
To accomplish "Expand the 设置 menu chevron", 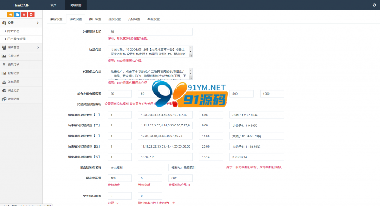I will coord(38,23).
